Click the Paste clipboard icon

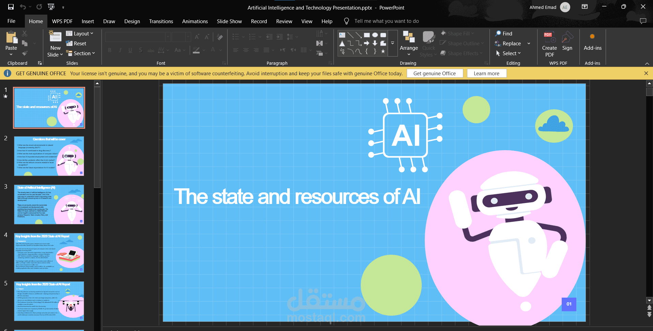(x=11, y=37)
